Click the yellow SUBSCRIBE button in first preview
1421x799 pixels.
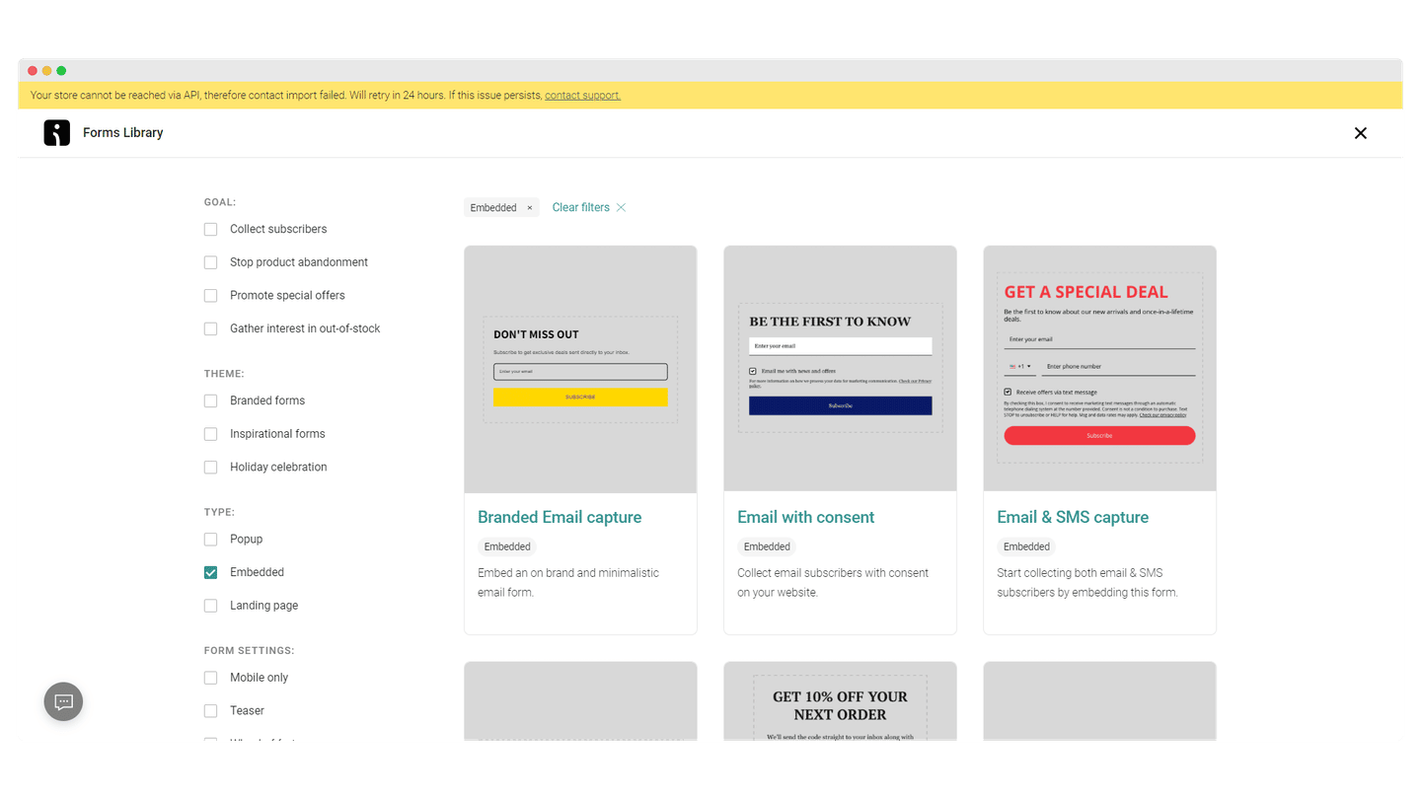(x=580, y=397)
